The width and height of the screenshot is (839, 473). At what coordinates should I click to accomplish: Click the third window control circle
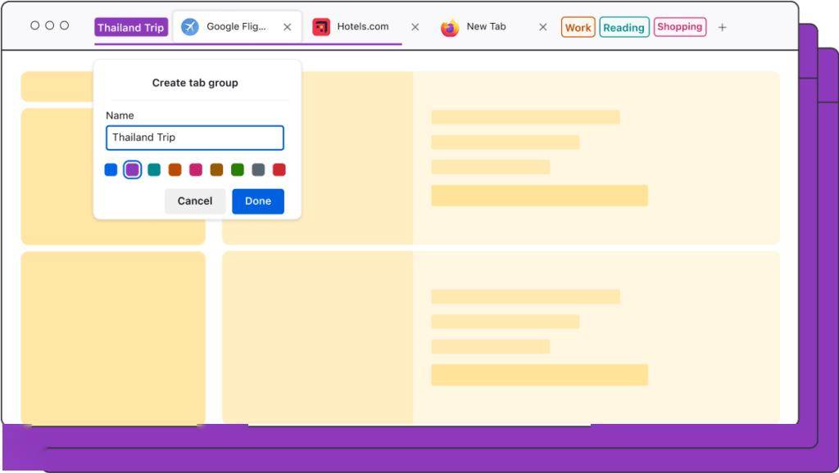click(64, 25)
